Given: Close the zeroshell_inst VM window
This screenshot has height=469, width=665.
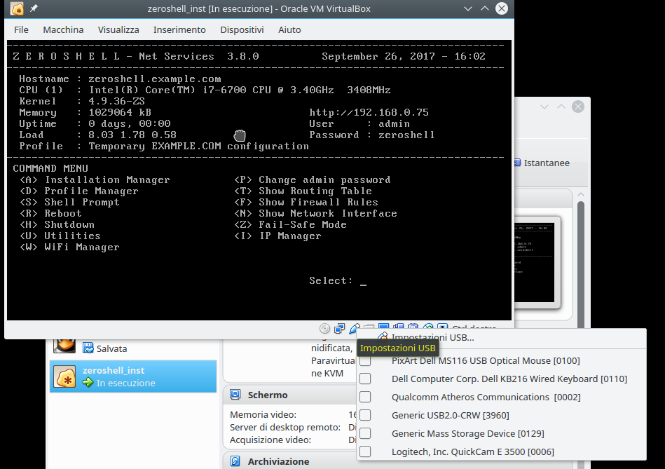Looking at the screenshot, I should click(x=502, y=8).
